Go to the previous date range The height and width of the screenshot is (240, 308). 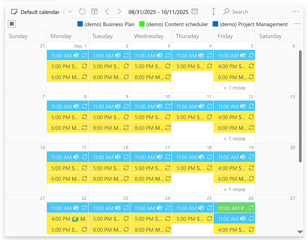click(x=107, y=12)
